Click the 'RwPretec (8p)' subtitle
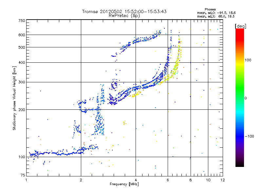This screenshot has height=196, width=262. click(x=124, y=16)
